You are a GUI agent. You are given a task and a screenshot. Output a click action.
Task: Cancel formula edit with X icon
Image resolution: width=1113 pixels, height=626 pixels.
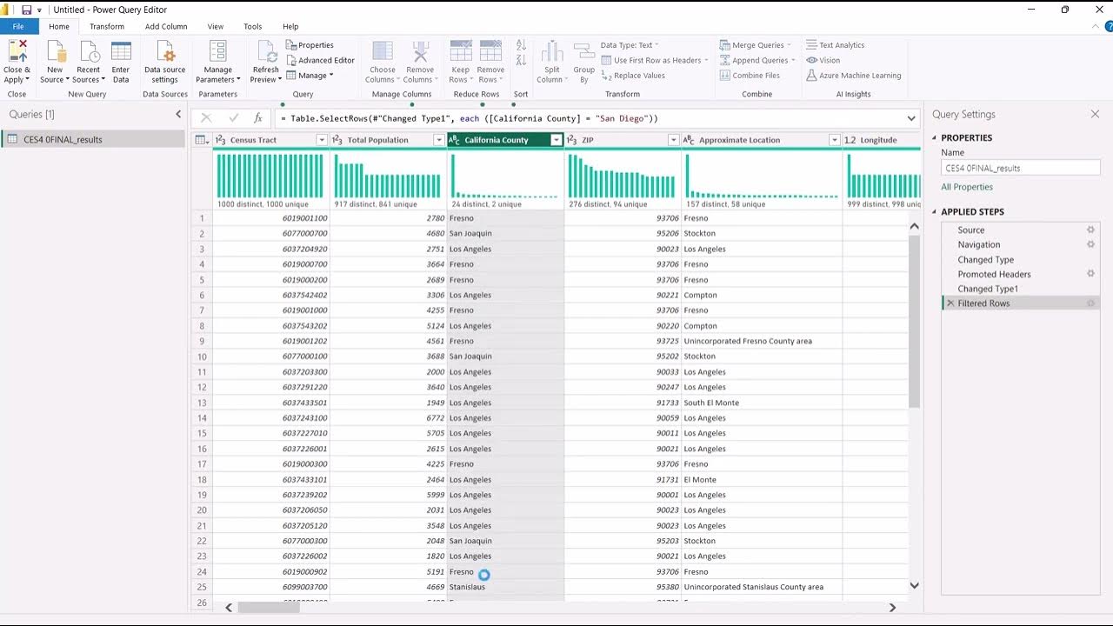point(206,118)
